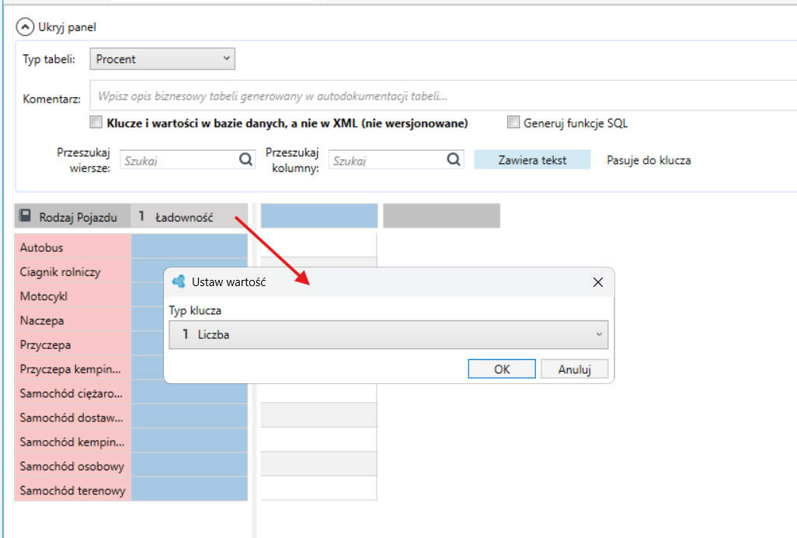Select the Przyczepa row
Image resolution: width=797 pixels, height=538 pixels.
73,344
